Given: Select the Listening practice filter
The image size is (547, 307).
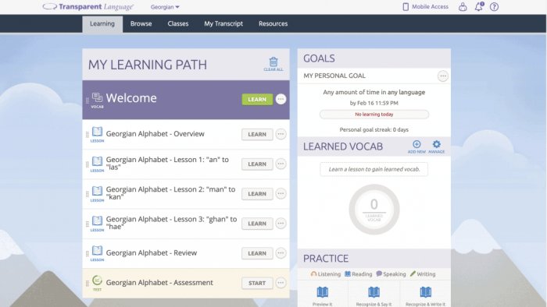Looking at the screenshot, I should click(326, 274).
